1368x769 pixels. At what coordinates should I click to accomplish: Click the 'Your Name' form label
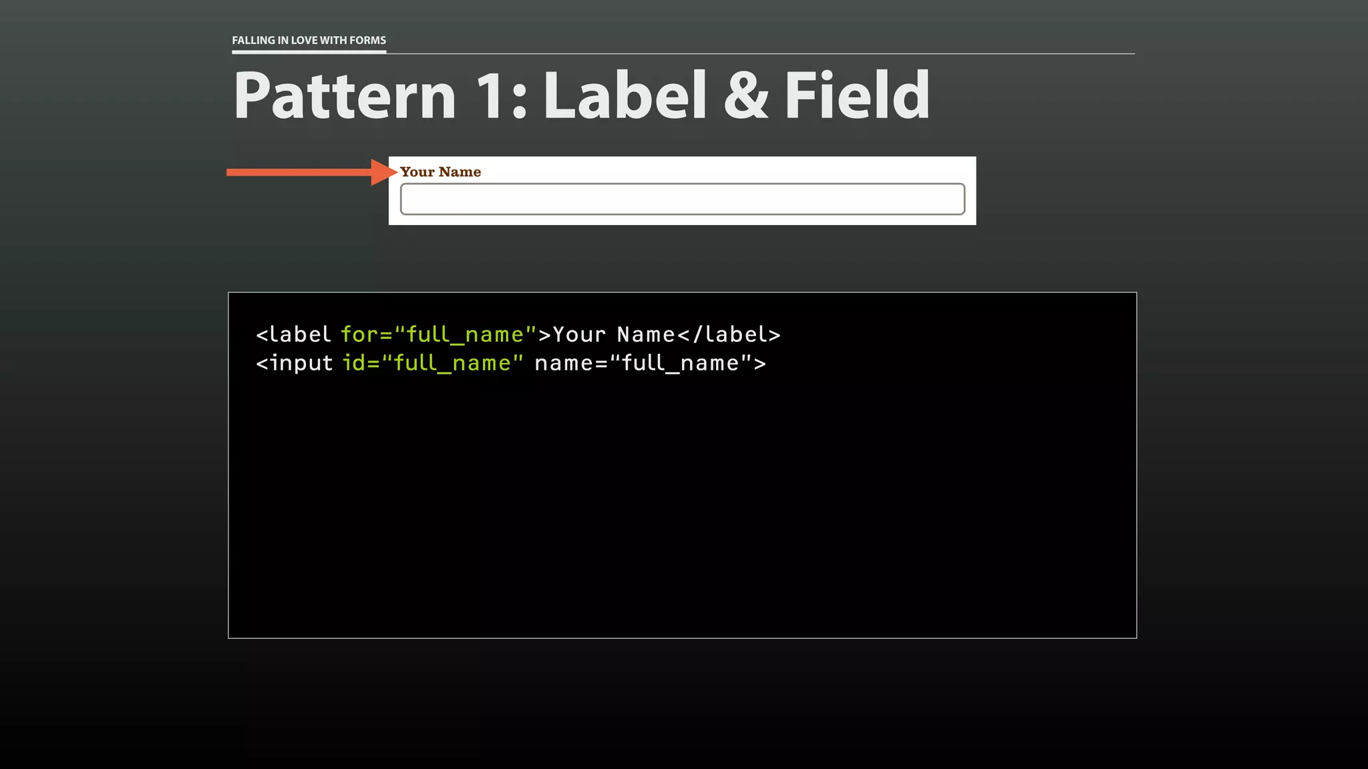440,172
